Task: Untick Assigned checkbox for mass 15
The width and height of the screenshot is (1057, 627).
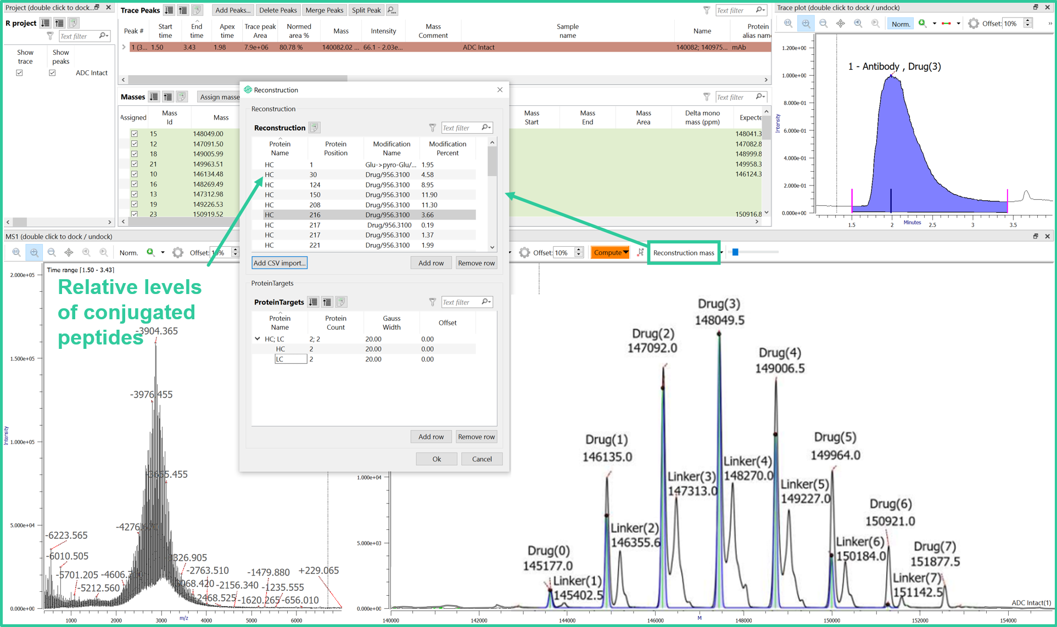Action: (134, 133)
